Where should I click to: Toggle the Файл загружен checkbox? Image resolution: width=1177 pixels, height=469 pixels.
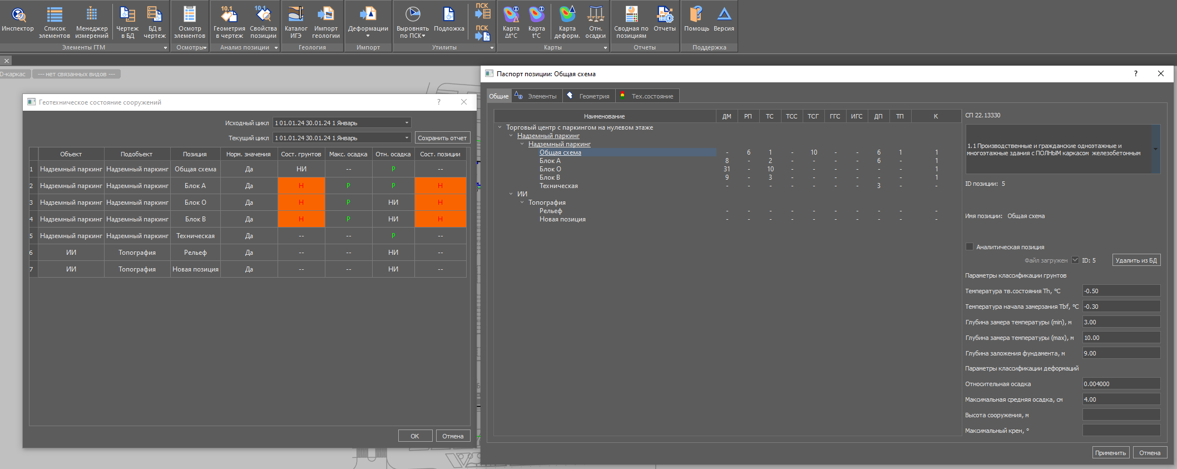(x=1075, y=260)
